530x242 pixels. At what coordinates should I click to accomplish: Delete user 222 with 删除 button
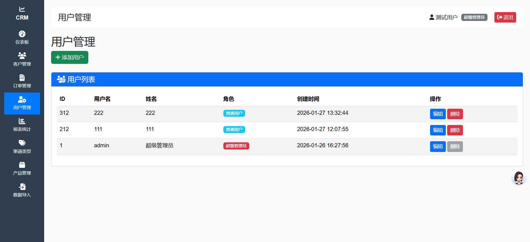[455, 114]
